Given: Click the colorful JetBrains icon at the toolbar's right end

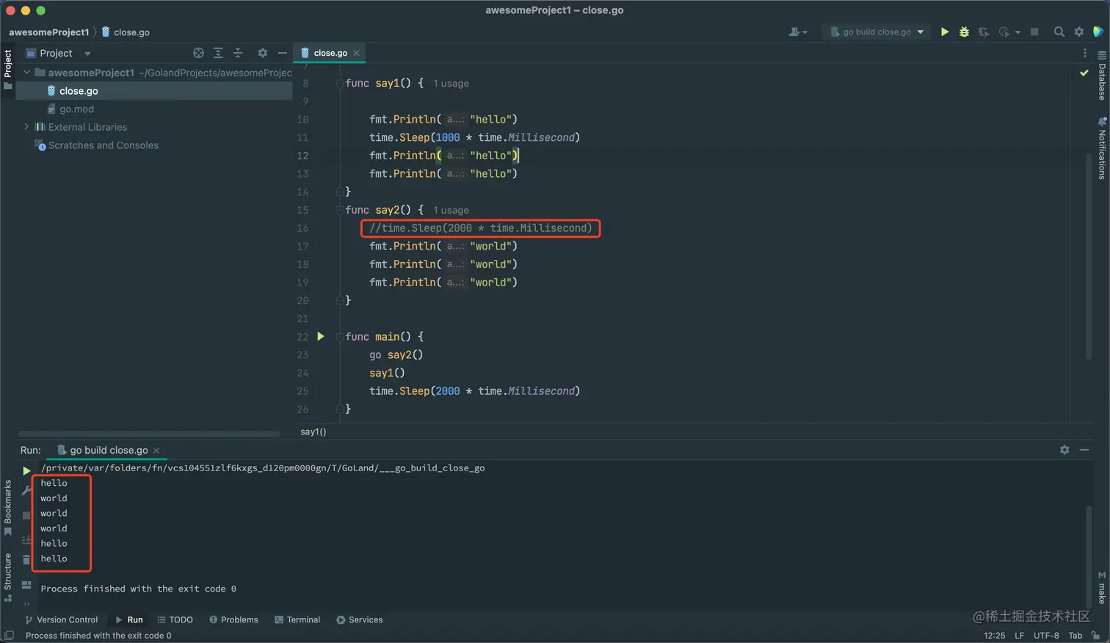Looking at the screenshot, I should (x=1098, y=32).
